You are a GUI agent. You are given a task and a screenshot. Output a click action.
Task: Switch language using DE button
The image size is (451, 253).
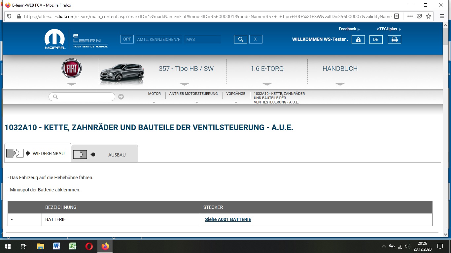coord(376,40)
